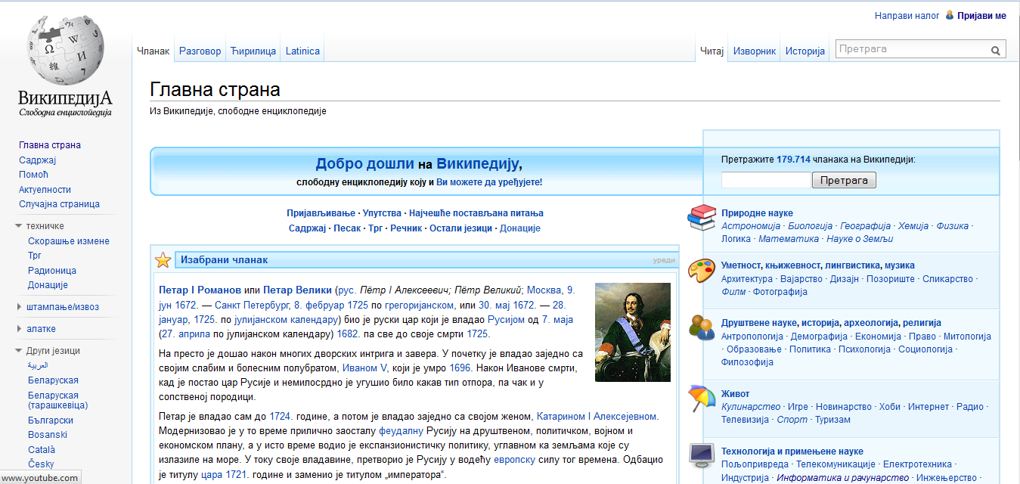Click the Направи налог link
Screen dimensions: 1020x484
click(907, 15)
